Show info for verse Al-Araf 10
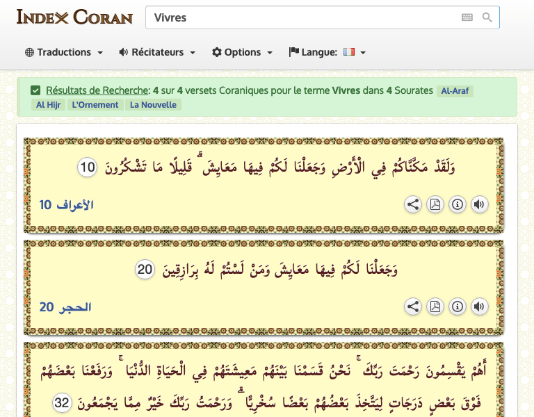Image resolution: width=534 pixels, height=417 pixels. [x=457, y=204]
